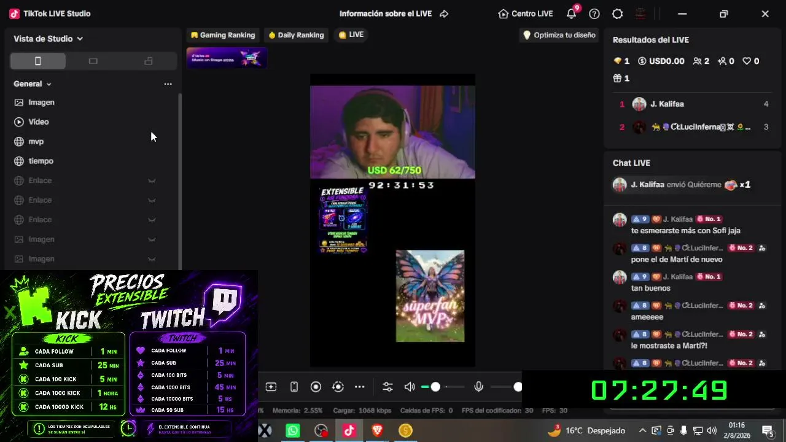This screenshot has height=442, width=786.
Task: Click chat message "pone el de Martí de nuevo"
Action: 677,260
